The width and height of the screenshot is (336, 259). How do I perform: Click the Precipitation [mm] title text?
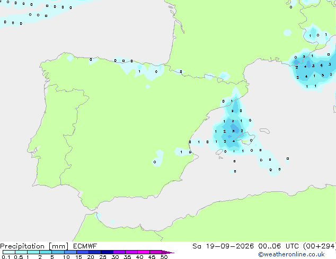click(x=34, y=246)
